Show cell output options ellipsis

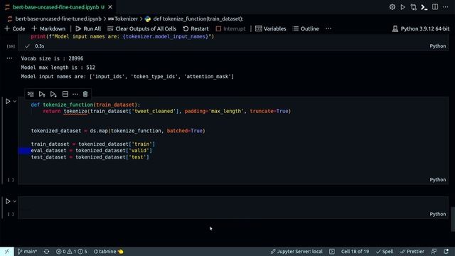[x=9, y=58]
